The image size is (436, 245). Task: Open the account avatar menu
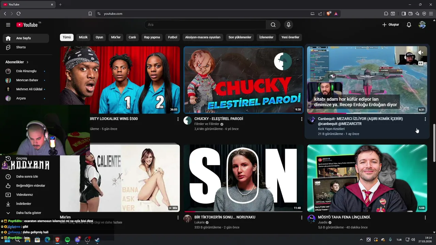pos(422,25)
